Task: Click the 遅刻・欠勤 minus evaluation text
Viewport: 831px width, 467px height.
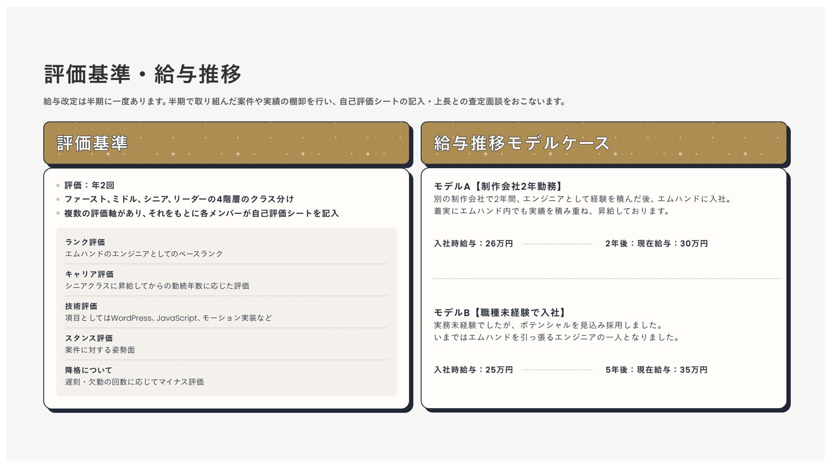Action: pos(135,382)
